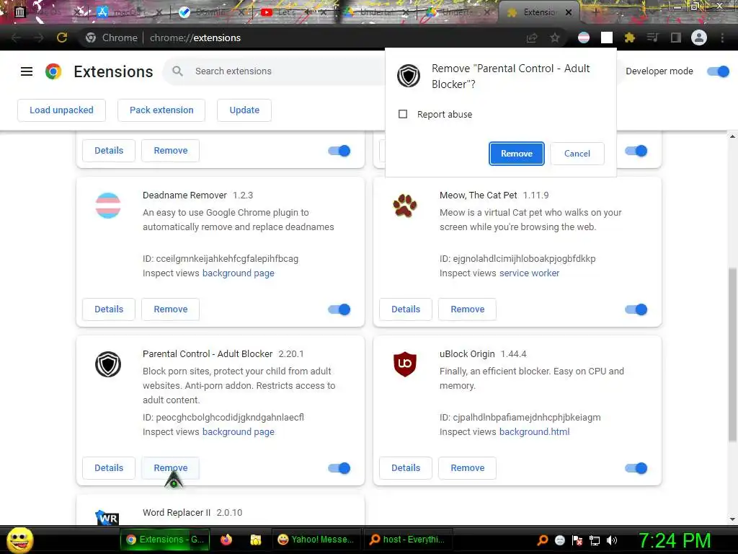The image size is (738, 554).
Task: Open Chrome's three-dot menu
Action: click(x=722, y=38)
